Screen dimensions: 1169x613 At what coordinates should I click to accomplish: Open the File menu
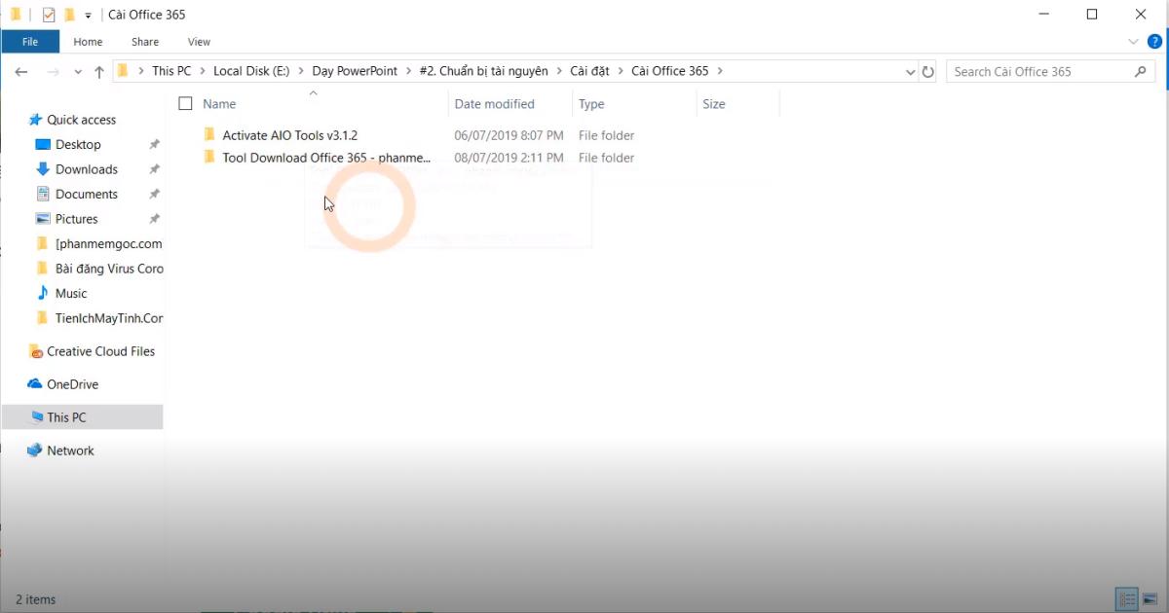coord(30,41)
